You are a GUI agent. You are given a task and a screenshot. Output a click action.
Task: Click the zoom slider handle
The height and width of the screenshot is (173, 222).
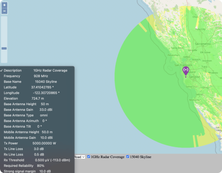tap(4, 48)
